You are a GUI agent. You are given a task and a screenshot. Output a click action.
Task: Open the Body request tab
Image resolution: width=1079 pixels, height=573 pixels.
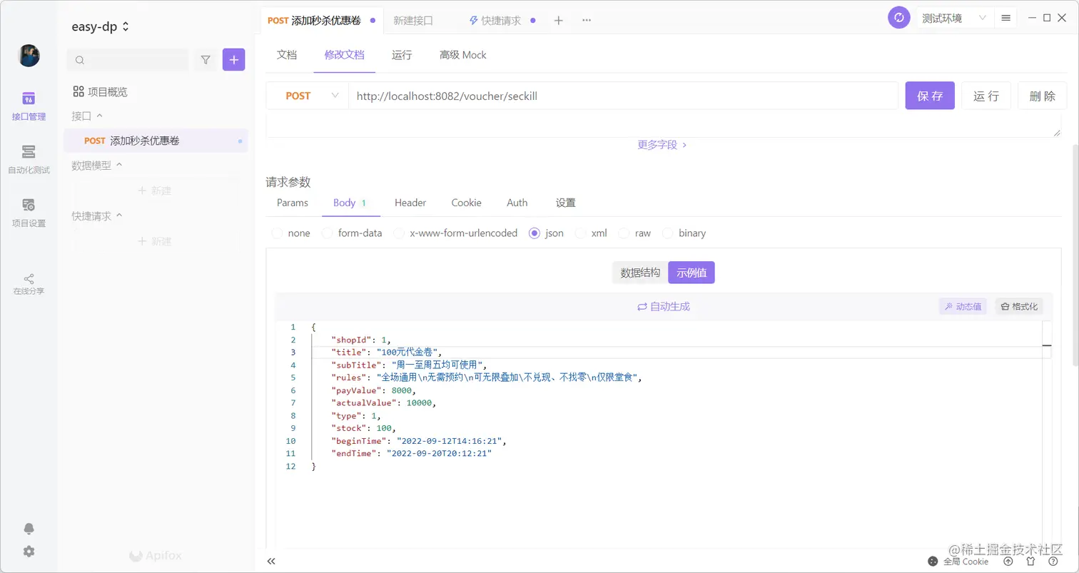(350, 203)
